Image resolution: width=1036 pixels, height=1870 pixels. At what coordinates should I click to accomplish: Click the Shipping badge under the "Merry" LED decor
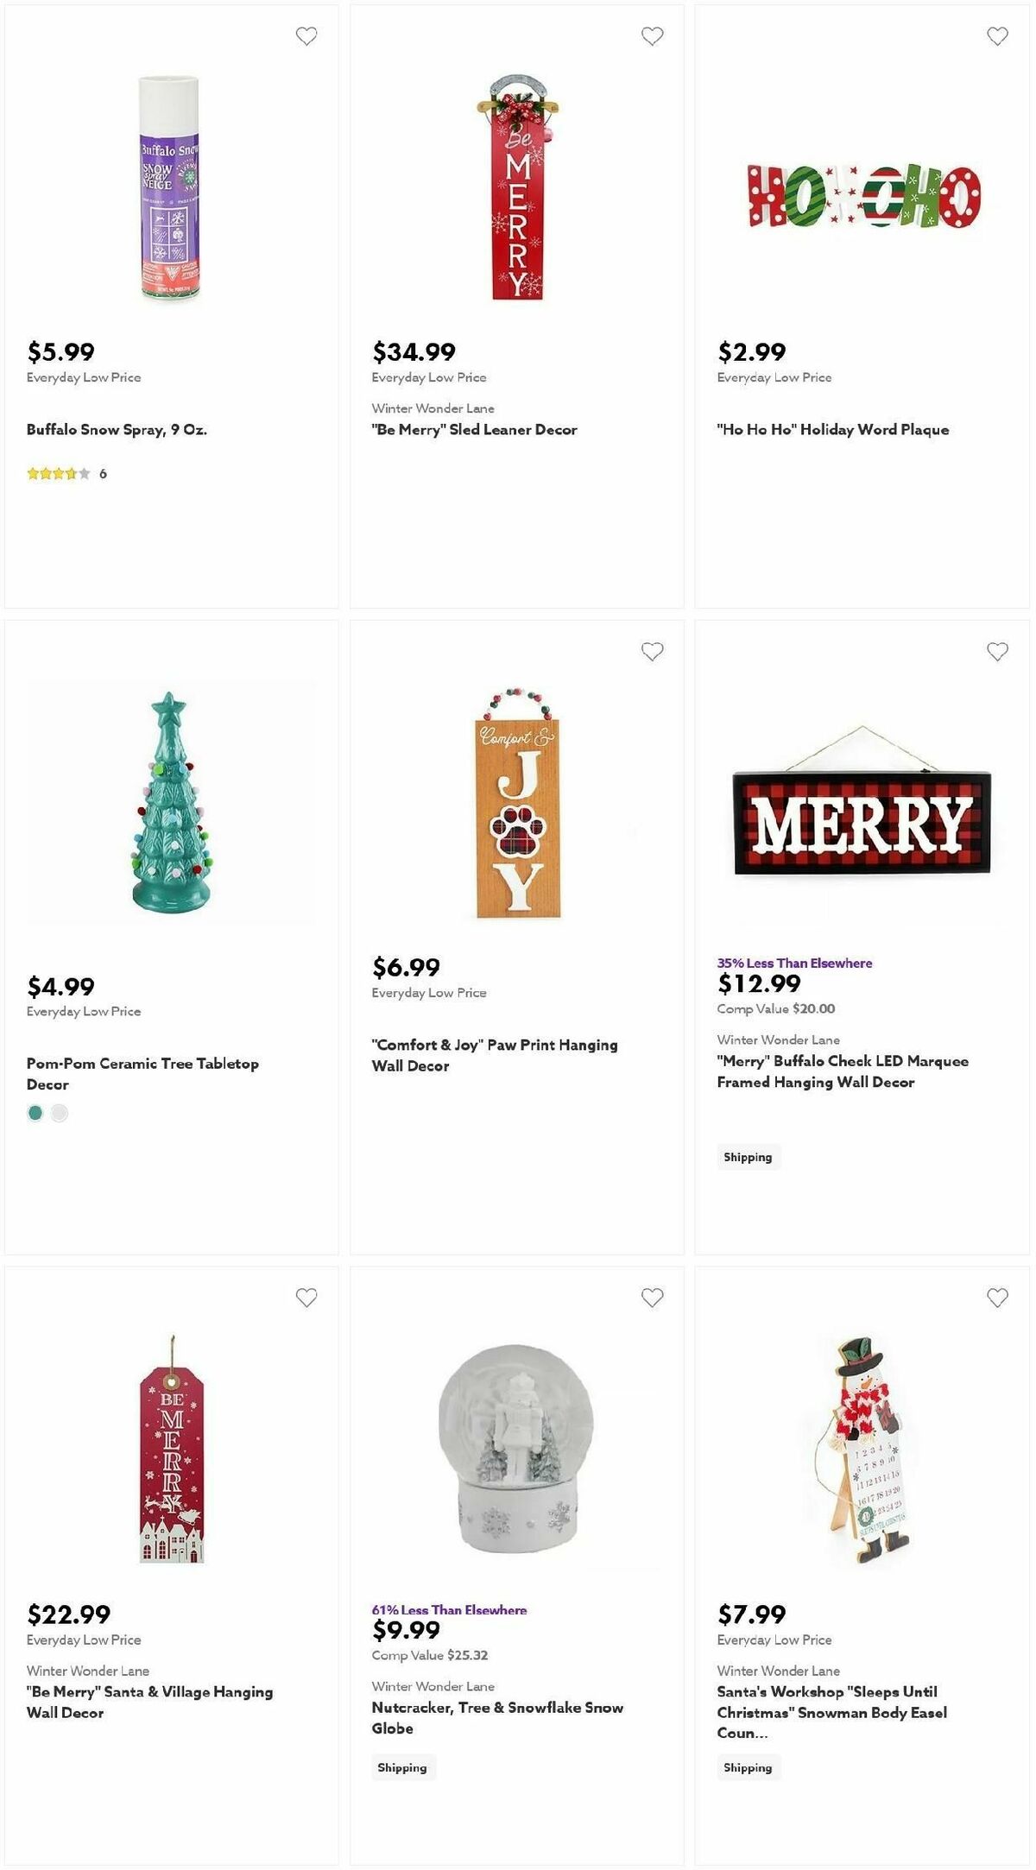point(748,1157)
